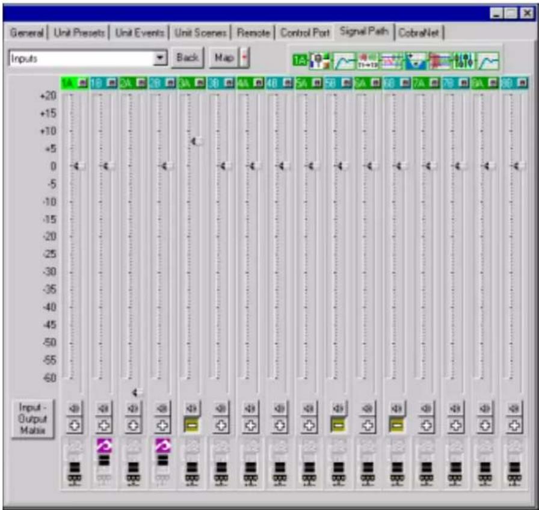Screen dimensions: 539x510
Task: Toggle the plus polarity button on channel 7A
Action: click(x=427, y=425)
